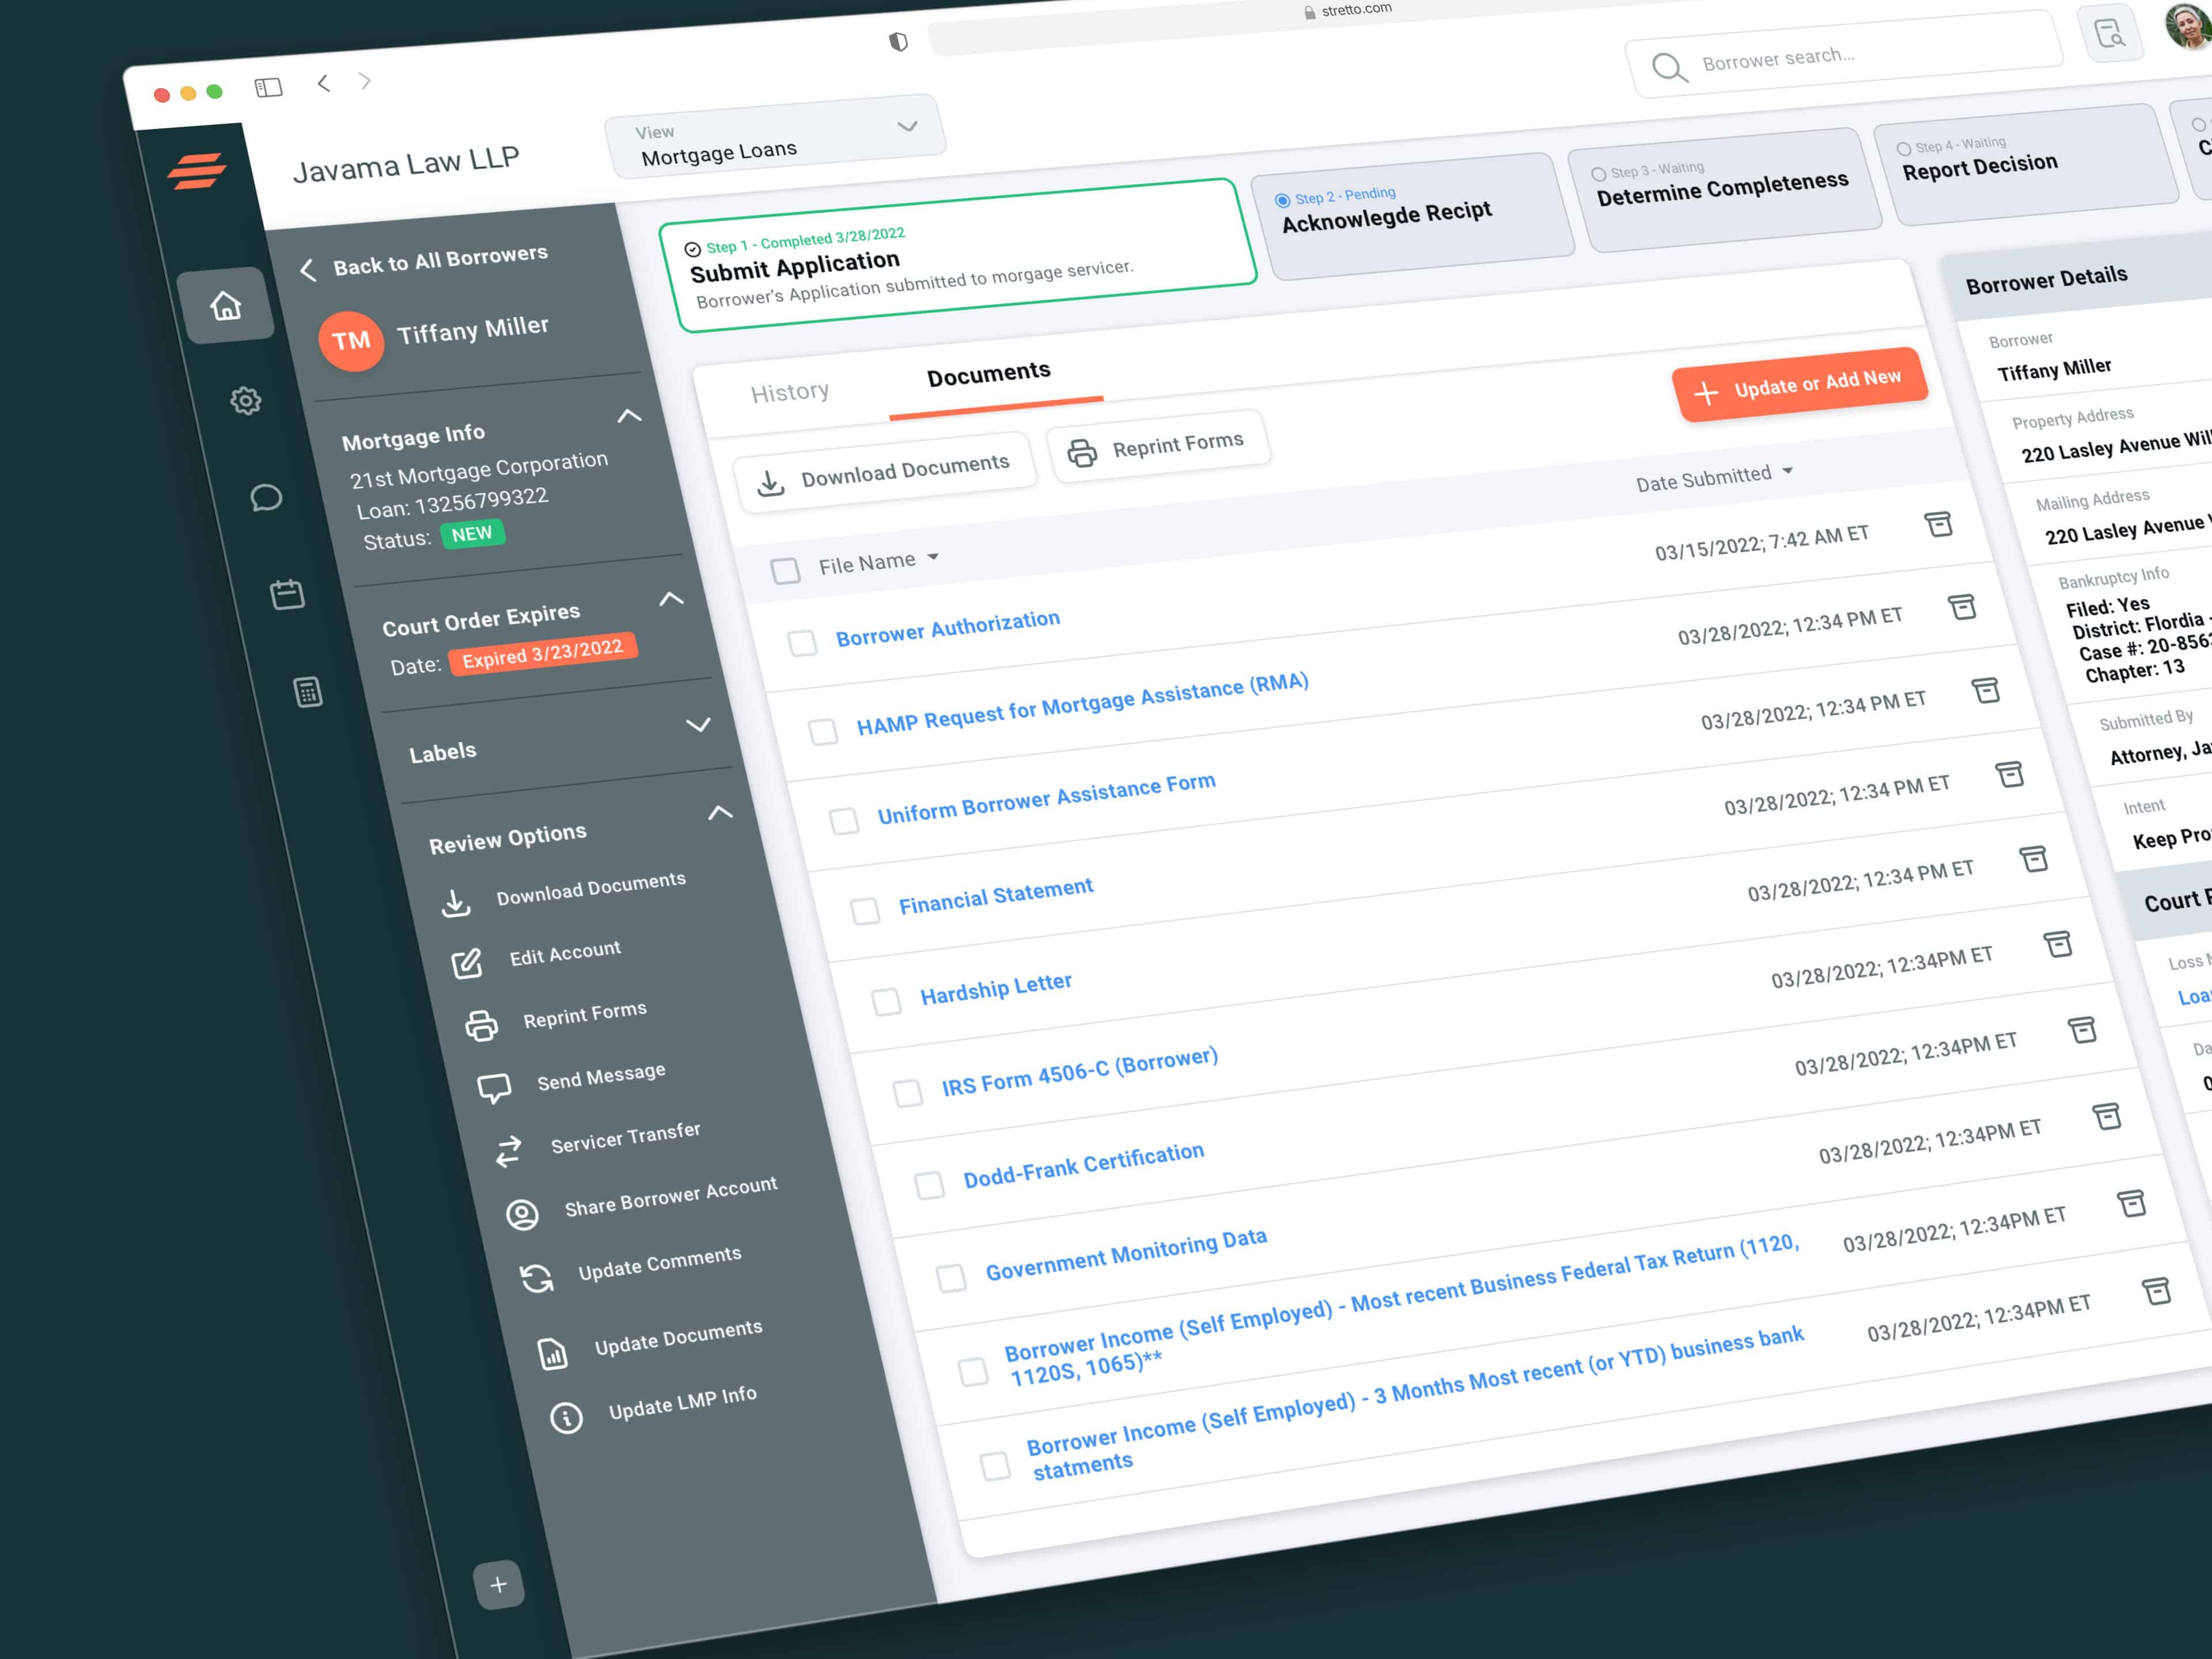
Task: Click the Reprint Forms toolbar button
Action: (x=1158, y=446)
